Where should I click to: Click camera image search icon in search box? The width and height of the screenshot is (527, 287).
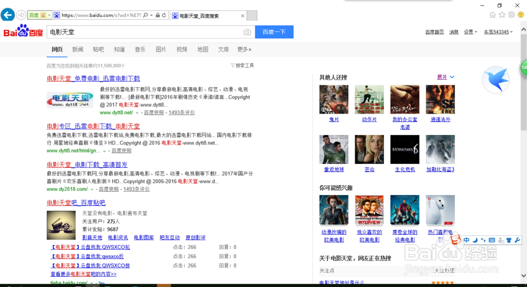(247, 32)
